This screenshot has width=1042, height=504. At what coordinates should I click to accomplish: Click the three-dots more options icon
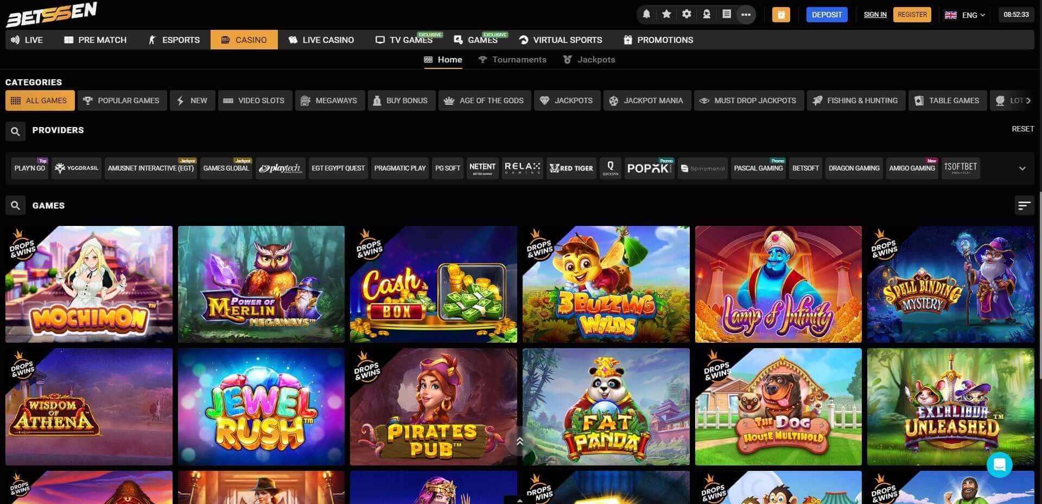[x=747, y=15]
